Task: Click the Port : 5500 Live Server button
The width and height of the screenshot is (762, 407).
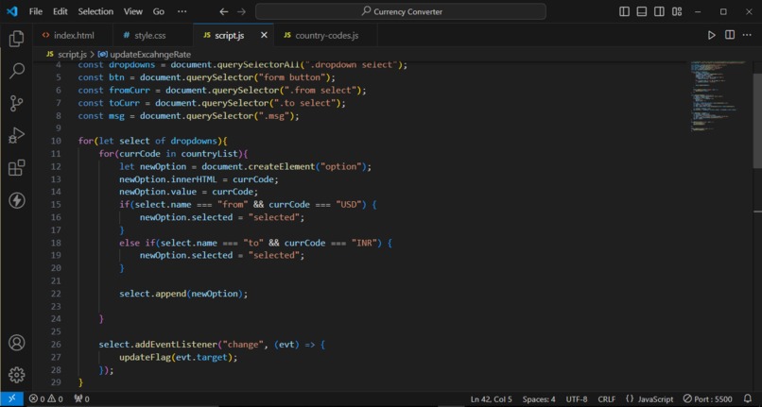Action: (x=707, y=399)
